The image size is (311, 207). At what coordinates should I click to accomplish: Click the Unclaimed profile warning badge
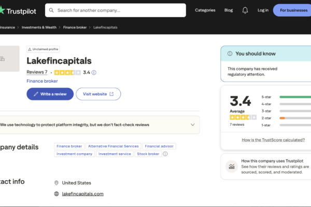pos(43,49)
